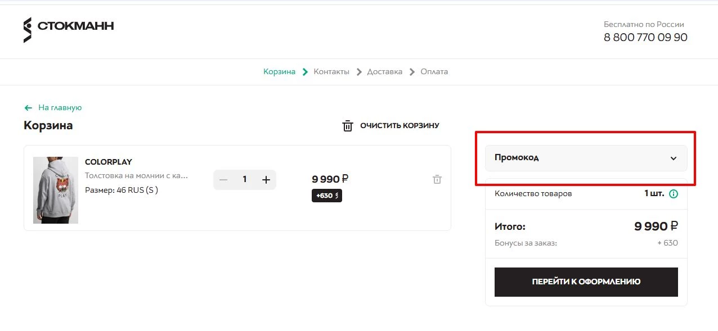Click the '+630' bonus badge
The image size is (718, 331).
pos(327,196)
